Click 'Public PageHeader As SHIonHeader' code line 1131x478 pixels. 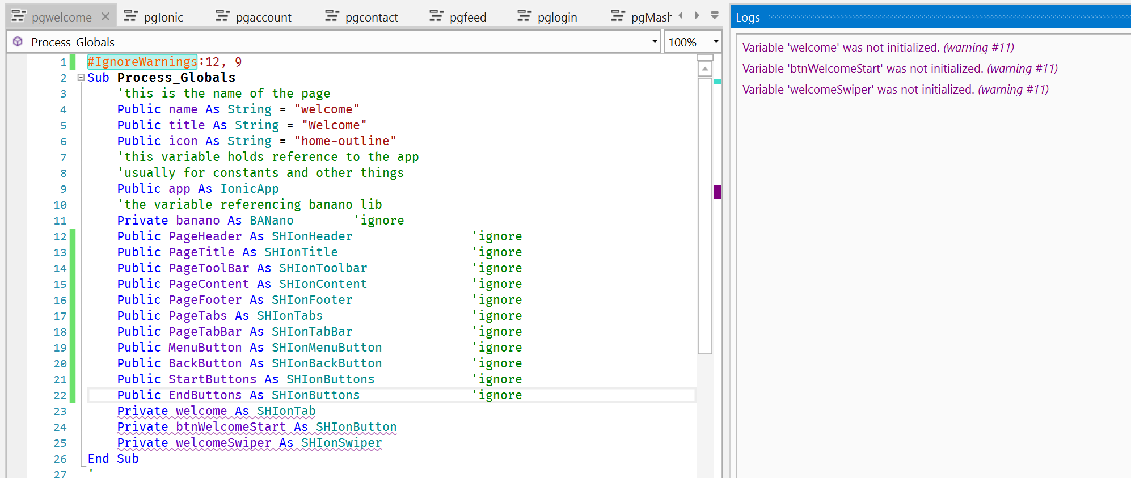click(235, 236)
